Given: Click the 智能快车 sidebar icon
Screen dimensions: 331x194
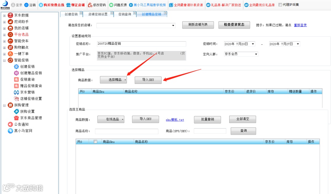Looking at the screenshot, I should coord(10,41).
